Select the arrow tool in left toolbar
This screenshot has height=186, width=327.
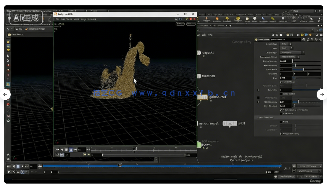coord(8,56)
